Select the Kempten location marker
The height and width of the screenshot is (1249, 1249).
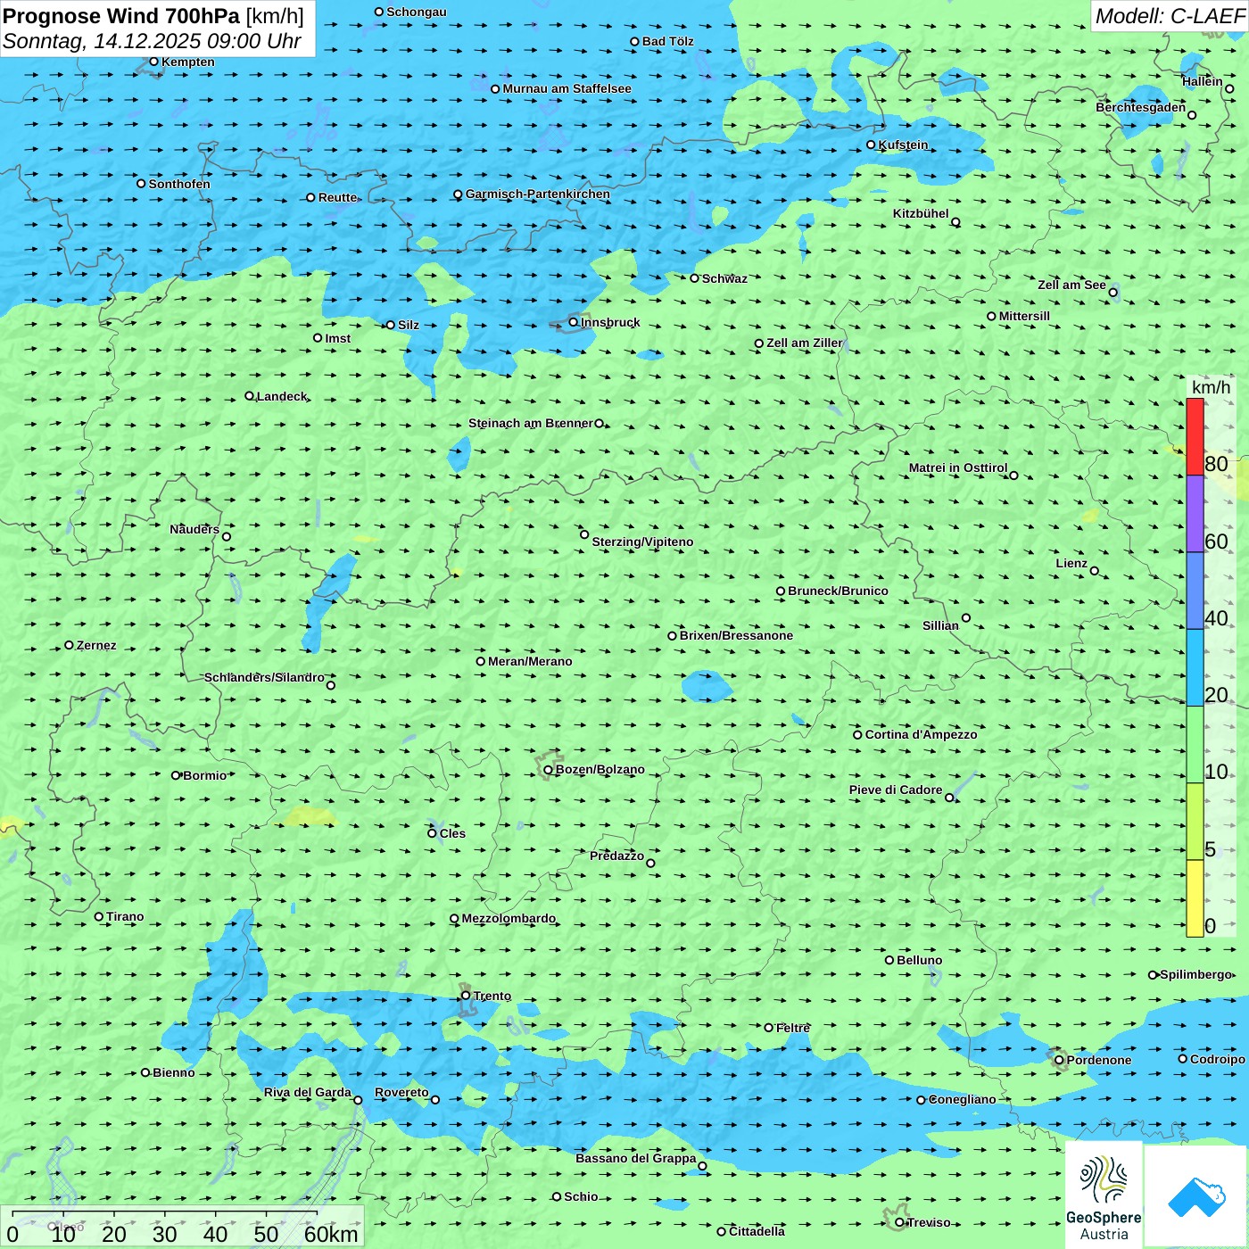[x=153, y=62]
